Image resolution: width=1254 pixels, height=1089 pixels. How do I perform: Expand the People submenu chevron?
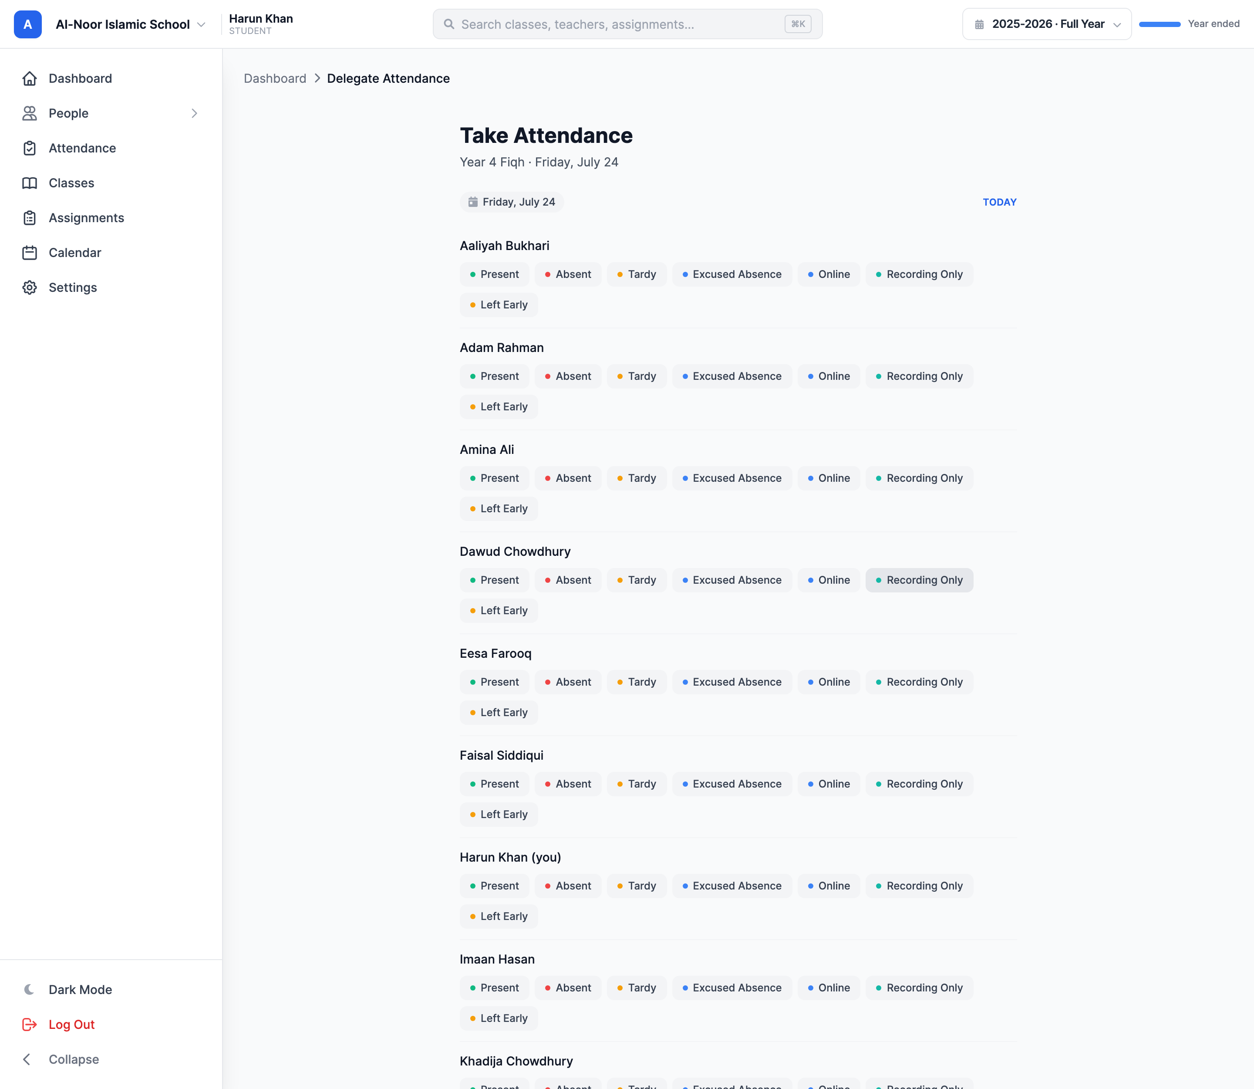click(x=195, y=114)
